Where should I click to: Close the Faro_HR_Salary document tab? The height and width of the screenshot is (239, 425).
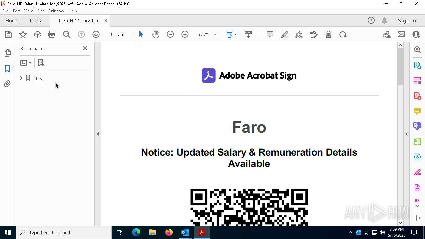(106, 21)
